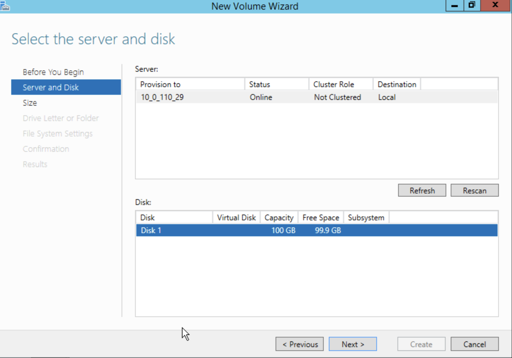Sort disks by Capacity column
512x358 pixels.
(279, 218)
